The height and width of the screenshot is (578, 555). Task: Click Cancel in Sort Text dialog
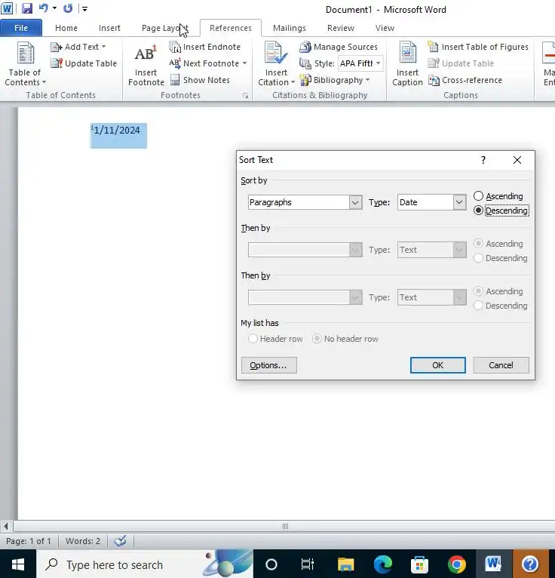[501, 365]
